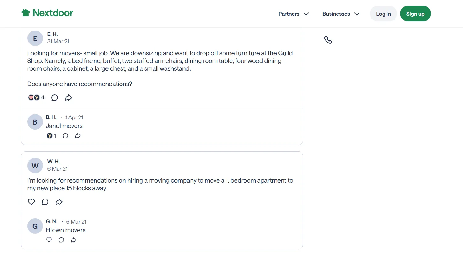Open W. H.'s profile name link
The width and height of the screenshot is (463, 255).
[53, 162]
